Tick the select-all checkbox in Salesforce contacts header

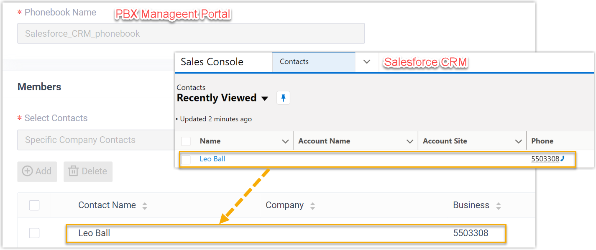[x=186, y=141]
